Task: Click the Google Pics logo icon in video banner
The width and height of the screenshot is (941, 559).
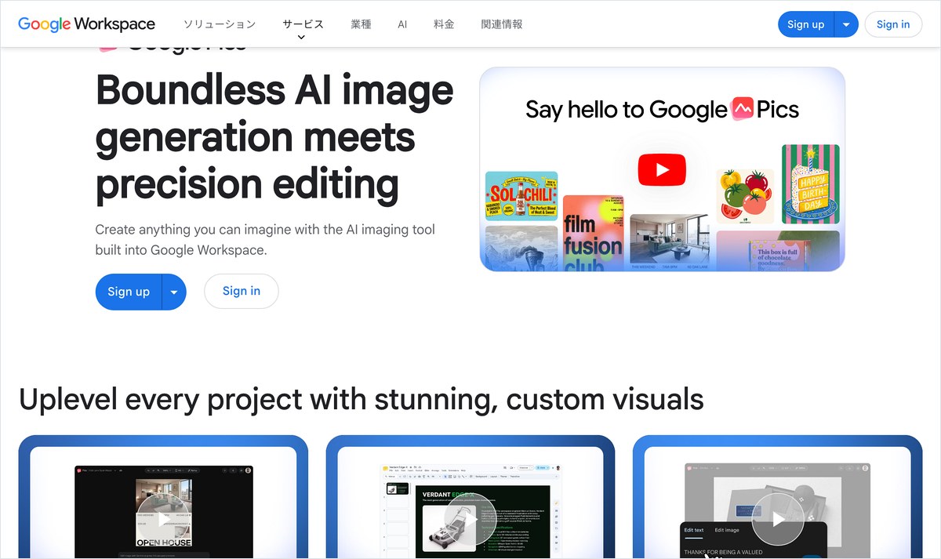Action: tap(743, 109)
